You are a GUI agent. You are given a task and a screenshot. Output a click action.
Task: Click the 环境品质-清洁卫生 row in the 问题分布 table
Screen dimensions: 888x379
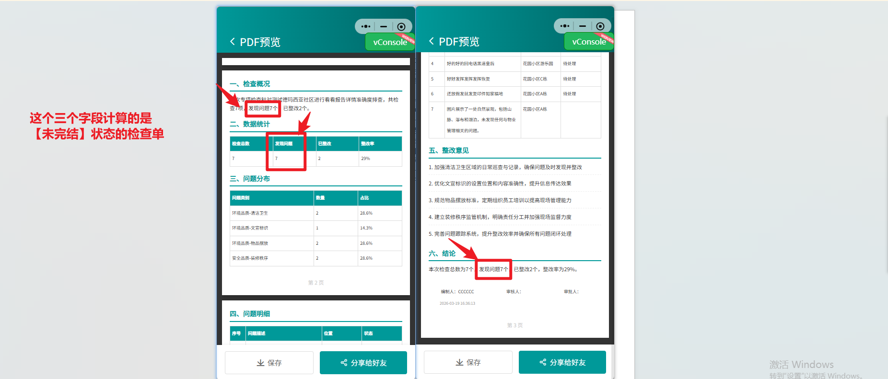point(250,213)
